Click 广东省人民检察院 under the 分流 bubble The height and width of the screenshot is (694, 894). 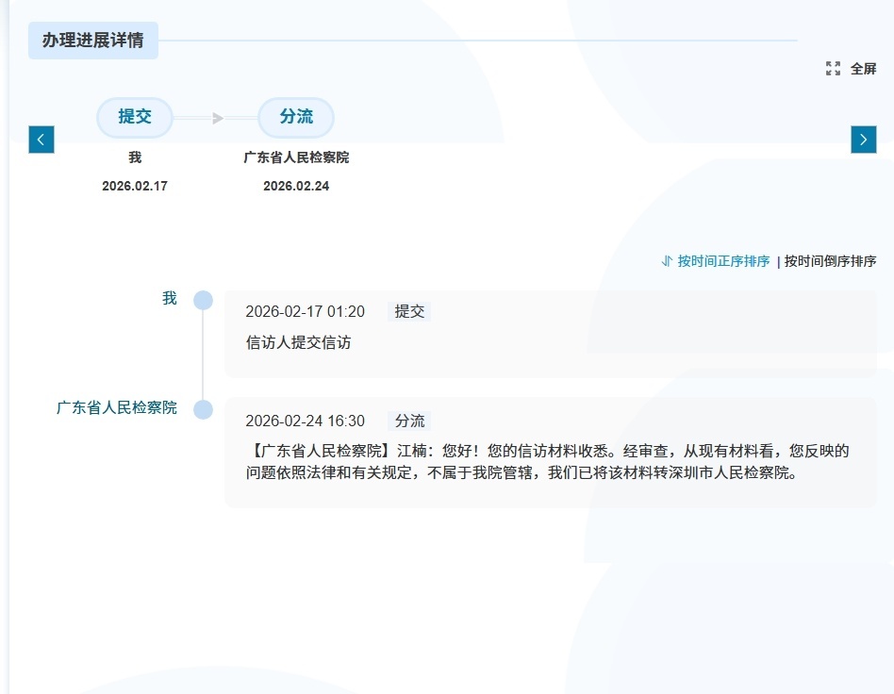click(x=296, y=157)
